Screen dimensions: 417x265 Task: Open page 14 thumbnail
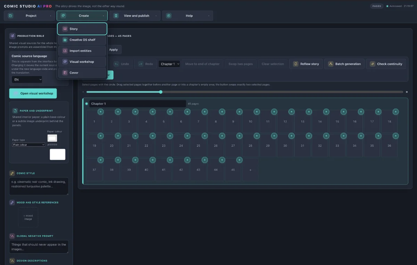coord(320,121)
